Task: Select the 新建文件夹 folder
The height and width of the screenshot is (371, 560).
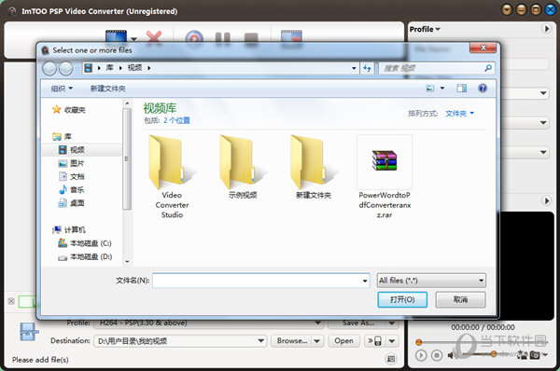Action: (314, 167)
